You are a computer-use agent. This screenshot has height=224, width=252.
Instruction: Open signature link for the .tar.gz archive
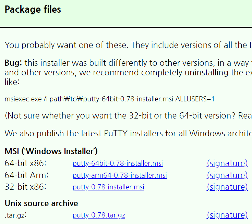coord(227,215)
